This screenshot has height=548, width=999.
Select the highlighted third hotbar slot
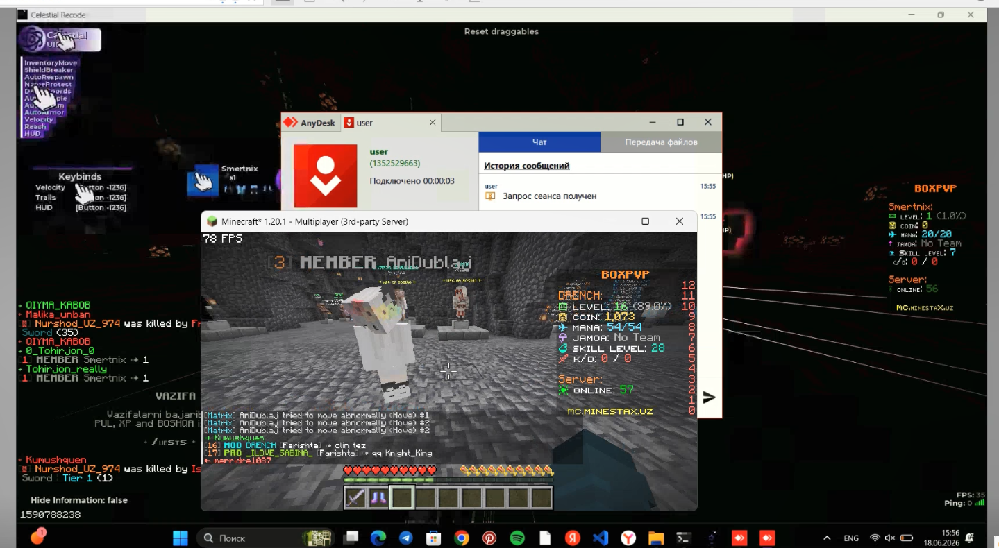402,497
